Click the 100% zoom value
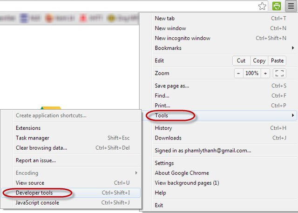 [252, 73]
